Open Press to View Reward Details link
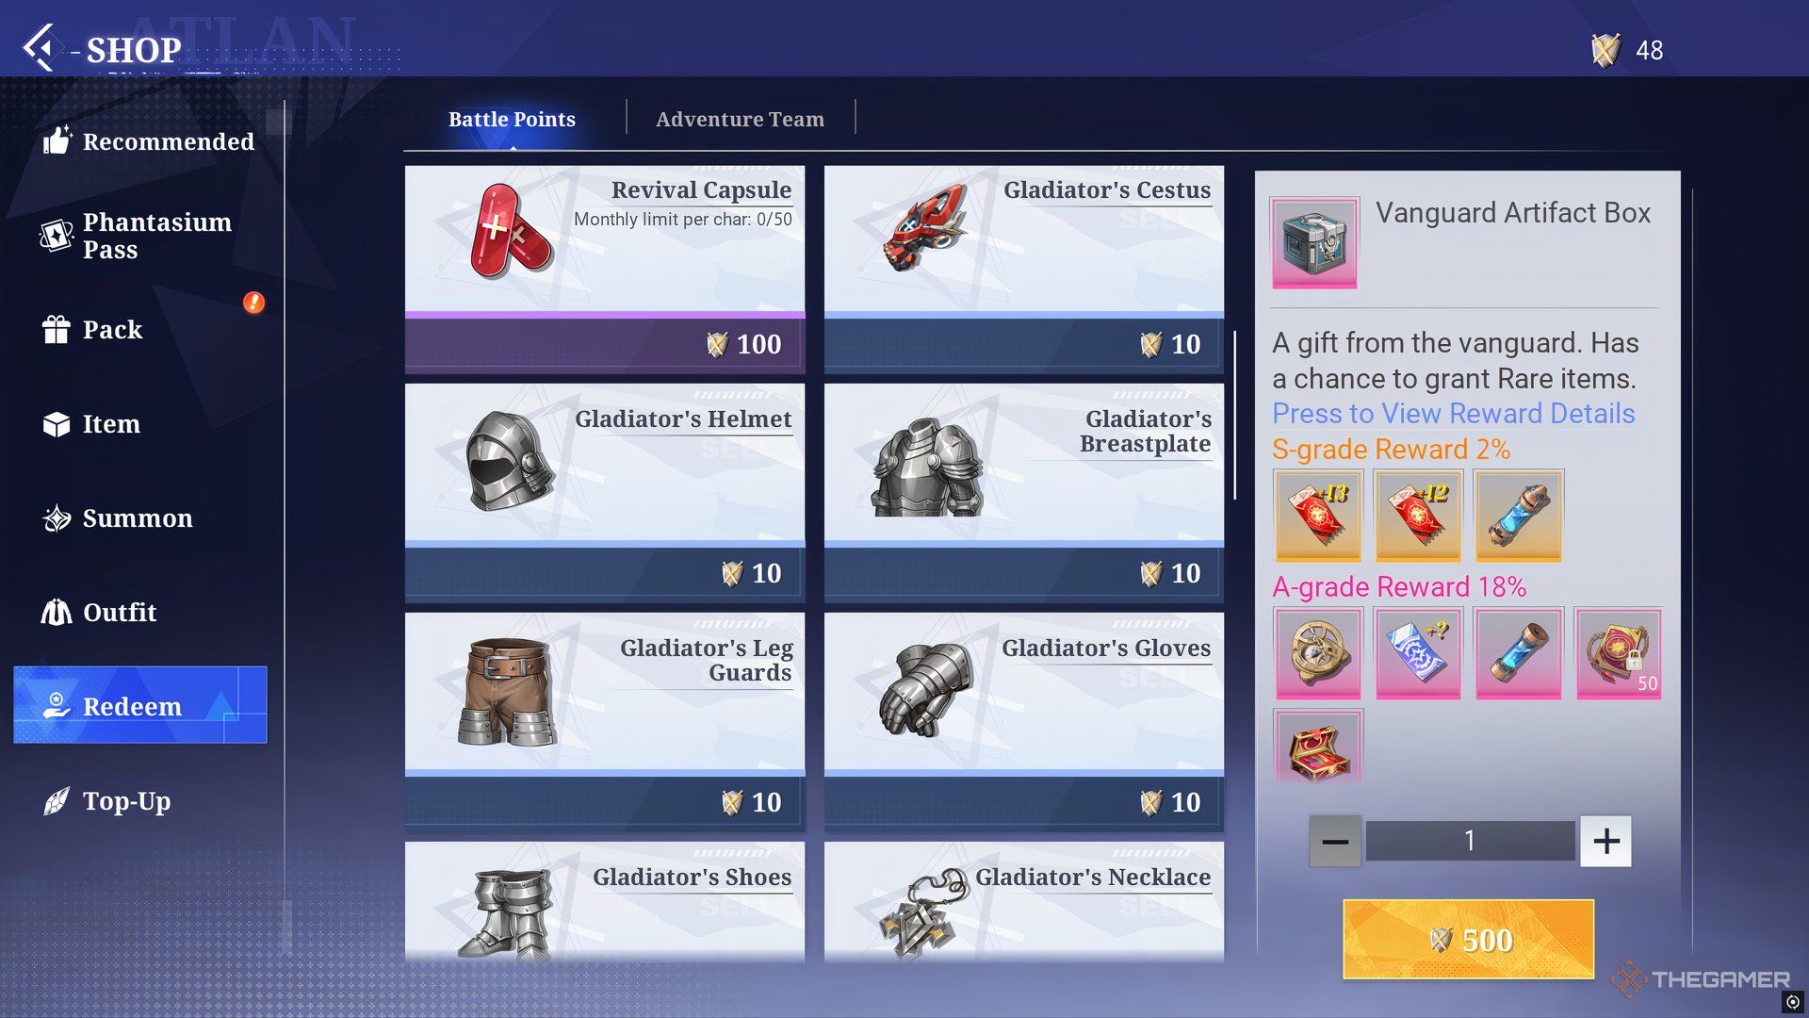1809x1018 pixels. pos(1453,414)
